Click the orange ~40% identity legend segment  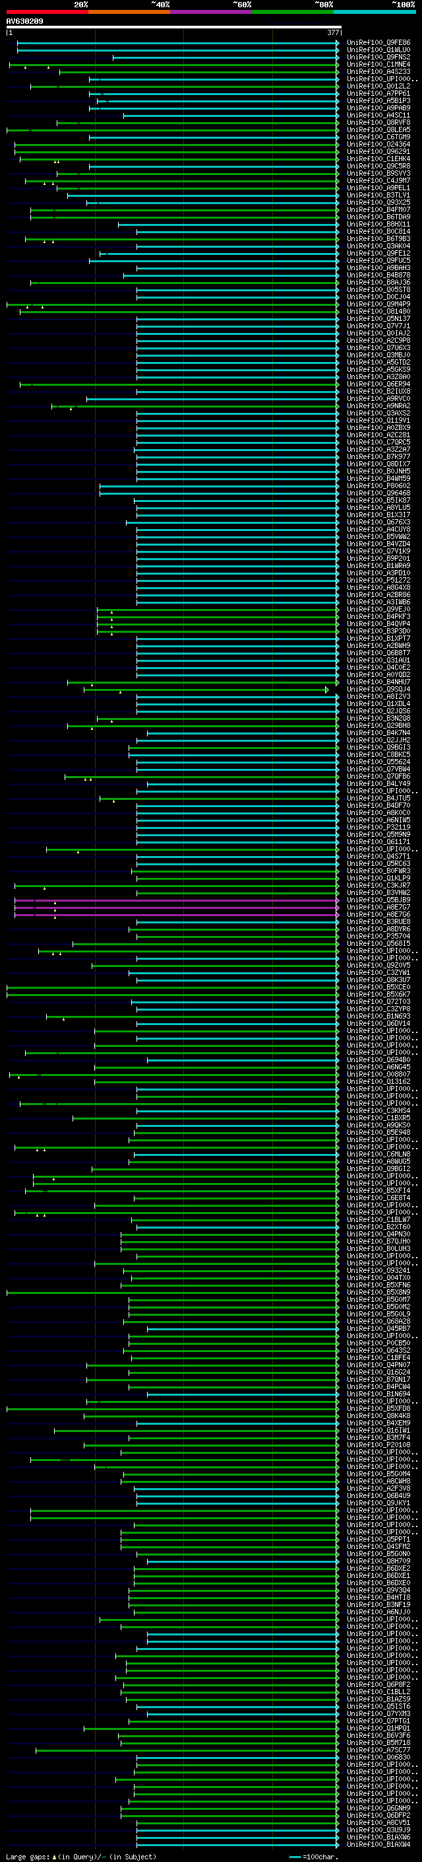click(129, 12)
